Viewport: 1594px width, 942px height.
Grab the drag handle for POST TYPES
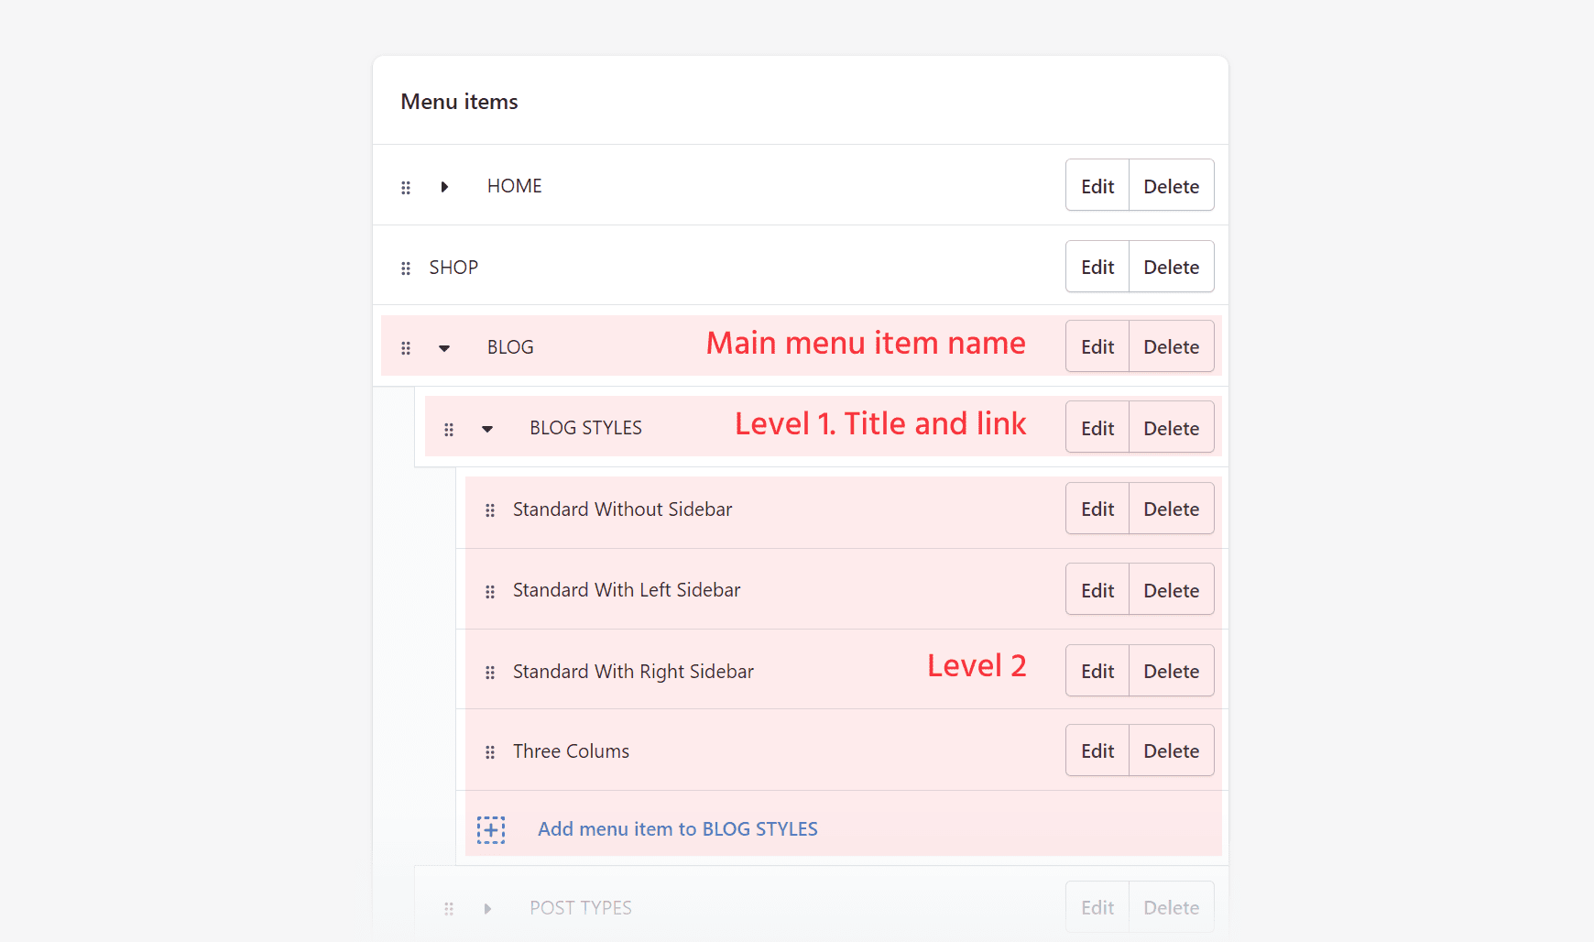pos(449,908)
